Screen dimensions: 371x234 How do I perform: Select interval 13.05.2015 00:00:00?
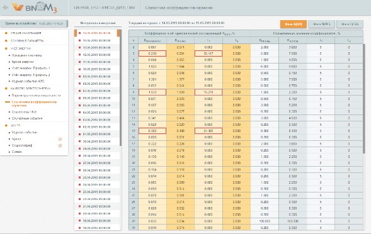click(x=96, y=48)
